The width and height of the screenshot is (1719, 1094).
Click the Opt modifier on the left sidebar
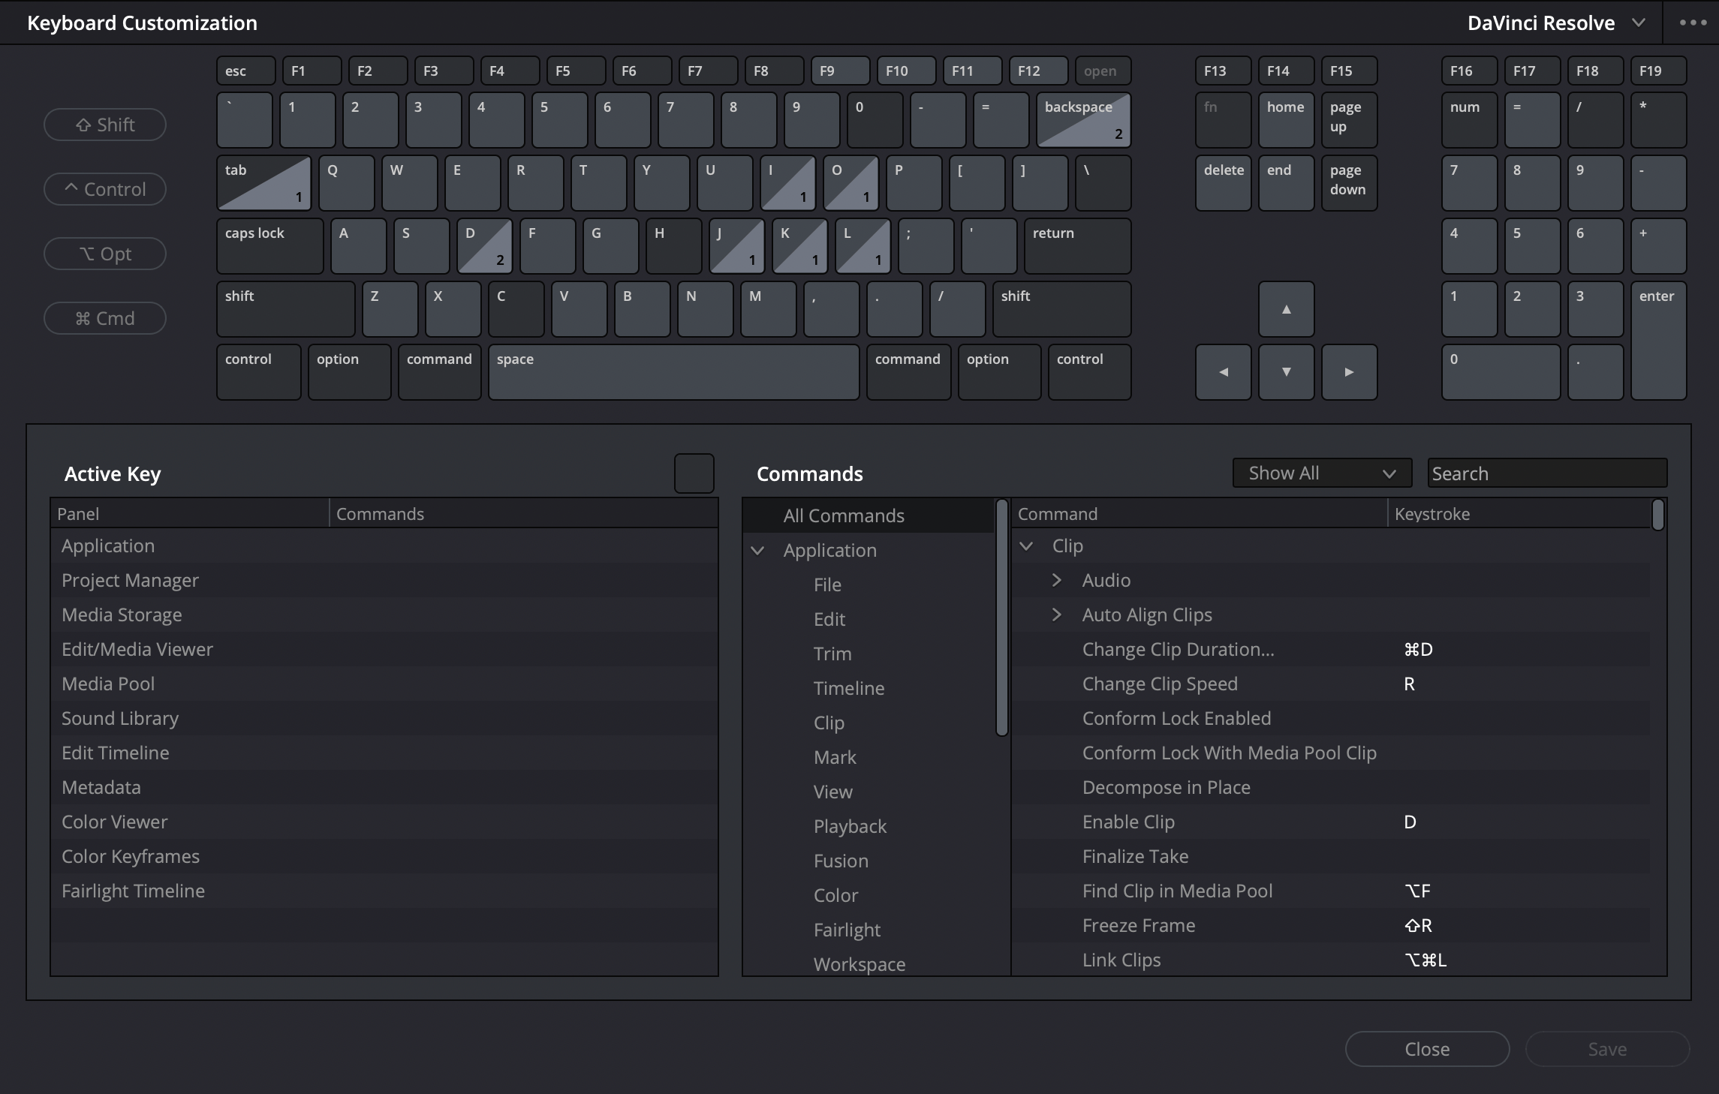(x=104, y=253)
